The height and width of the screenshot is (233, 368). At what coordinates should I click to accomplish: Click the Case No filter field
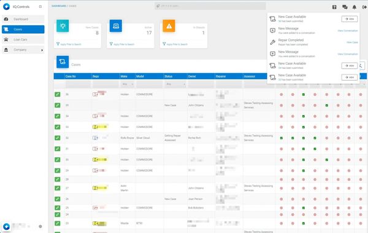78,84
